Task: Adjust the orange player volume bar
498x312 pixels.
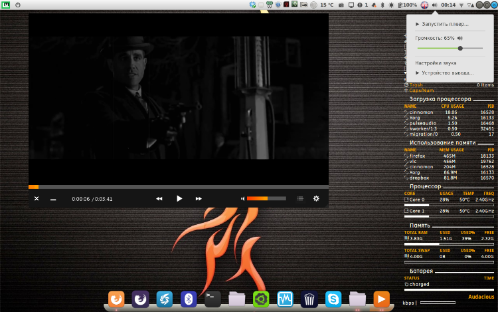Action: [266, 198]
